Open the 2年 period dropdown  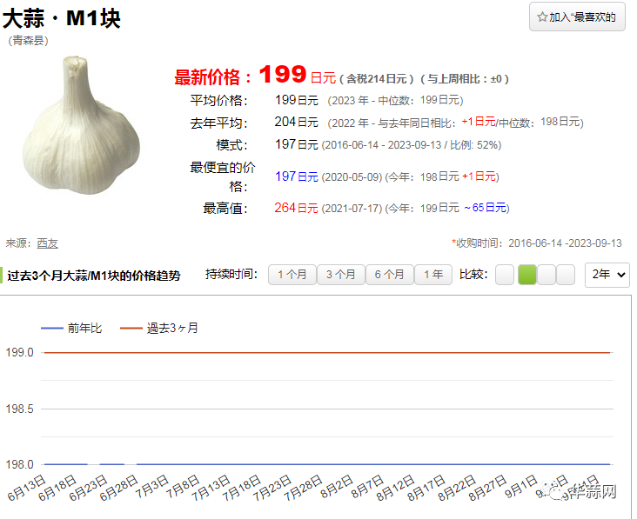[607, 275]
